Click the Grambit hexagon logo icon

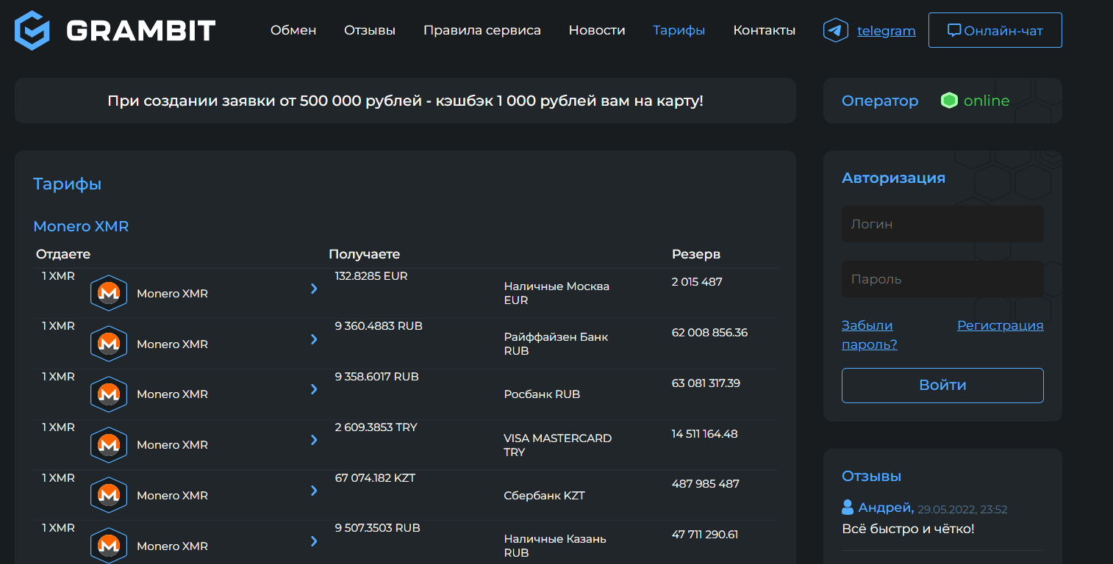pos(32,30)
